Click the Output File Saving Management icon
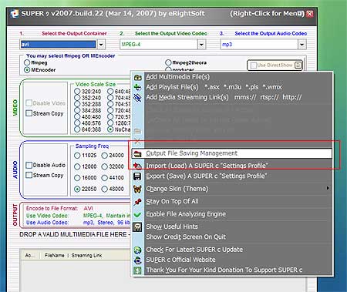The width and height of the screenshot is (347, 292). pyautogui.click(x=137, y=153)
